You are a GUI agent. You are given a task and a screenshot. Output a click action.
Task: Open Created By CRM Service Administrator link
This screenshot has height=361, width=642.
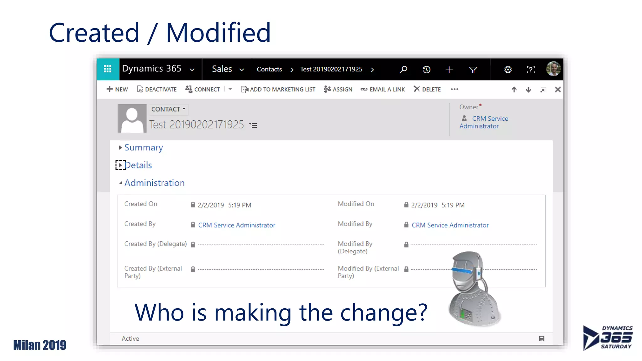click(237, 225)
